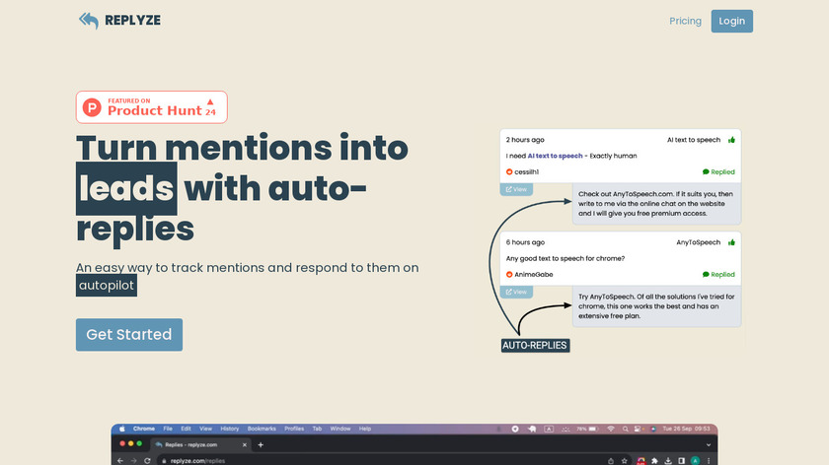Click the "AnyToSpeech" keyword label
The width and height of the screenshot is (829, 465).
tap(699, 242)
